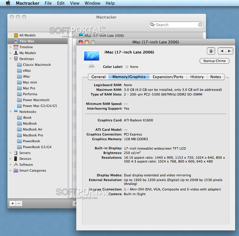Clear the search field with X button
This screenshot has width=239, height=236.
pos(200,25)
